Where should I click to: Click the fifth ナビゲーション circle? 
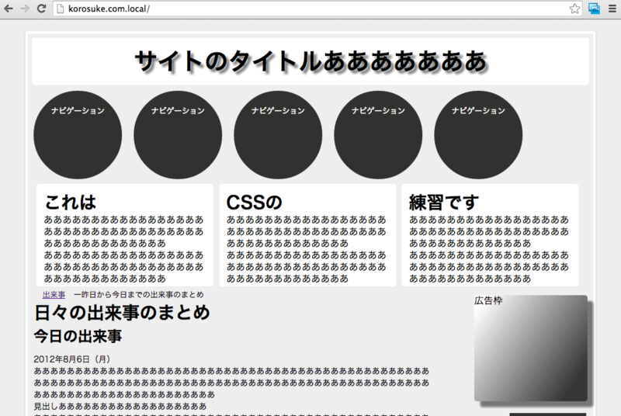click(478, 134)
